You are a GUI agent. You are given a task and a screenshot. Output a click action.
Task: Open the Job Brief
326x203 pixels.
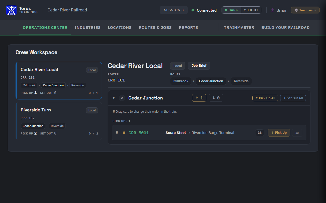pyautogui.click(x=199, y=66)
